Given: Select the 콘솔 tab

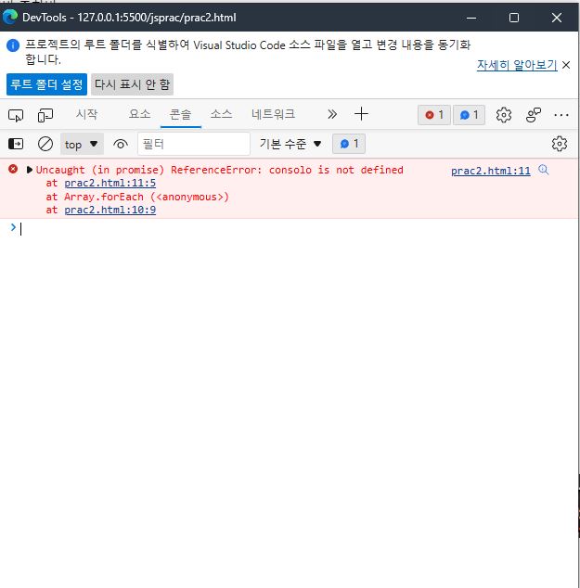Looking at the screenshot, I should coord(180,114).
